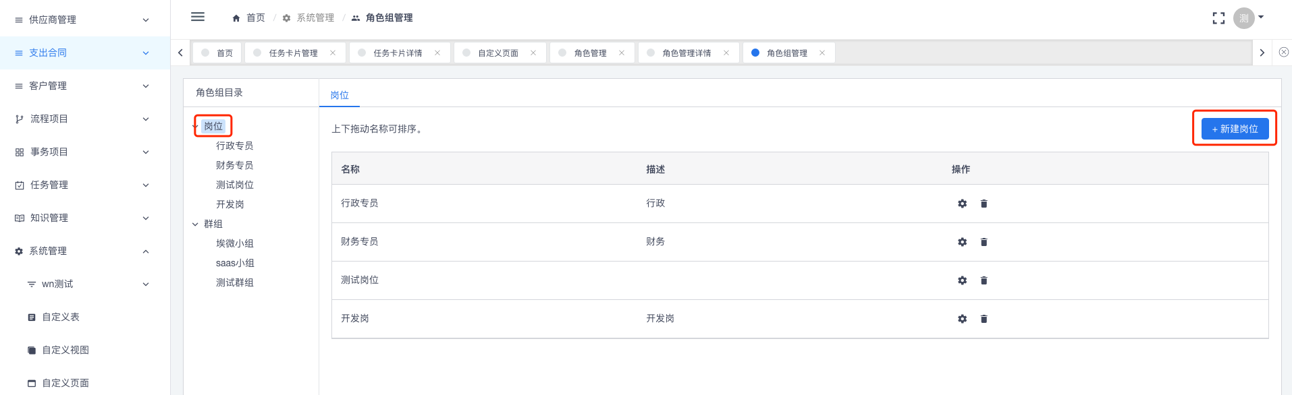Select 财务专员 in role group tree

[x=235, y=165]
